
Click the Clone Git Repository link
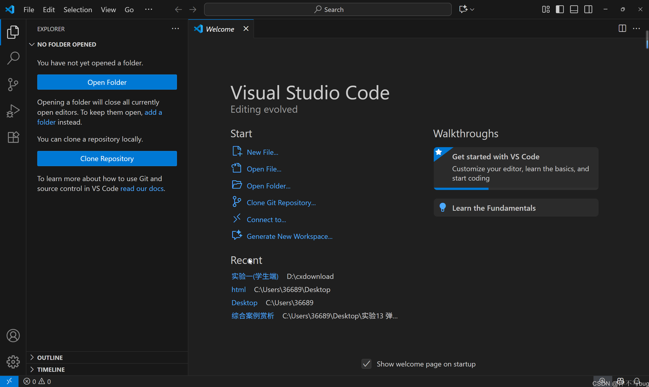[281, 203]
